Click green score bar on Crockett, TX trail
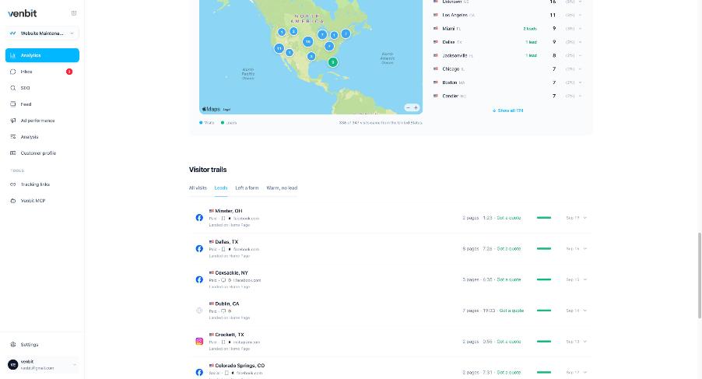702x379 pixels. [x=544, y=342]
